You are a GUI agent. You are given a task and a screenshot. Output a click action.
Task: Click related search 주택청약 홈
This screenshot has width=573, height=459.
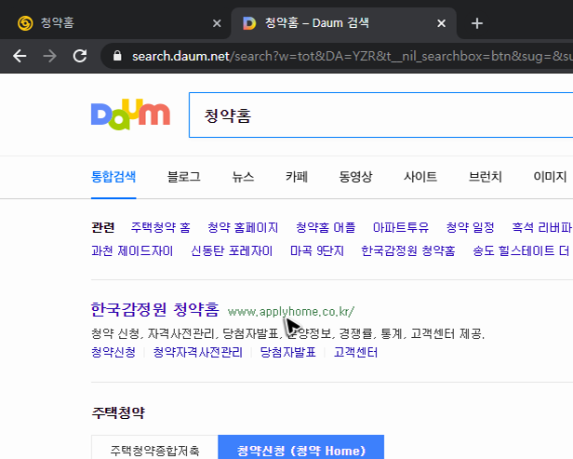pos(161,227)
